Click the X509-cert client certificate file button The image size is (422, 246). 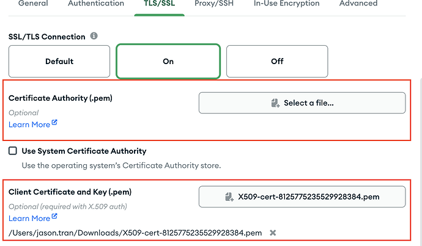[302, 197]
